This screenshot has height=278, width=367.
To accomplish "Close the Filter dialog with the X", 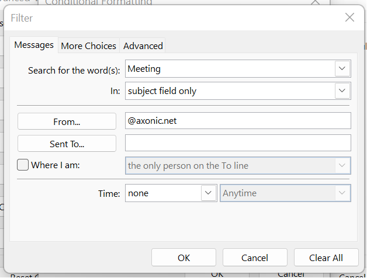I will 349,18.
